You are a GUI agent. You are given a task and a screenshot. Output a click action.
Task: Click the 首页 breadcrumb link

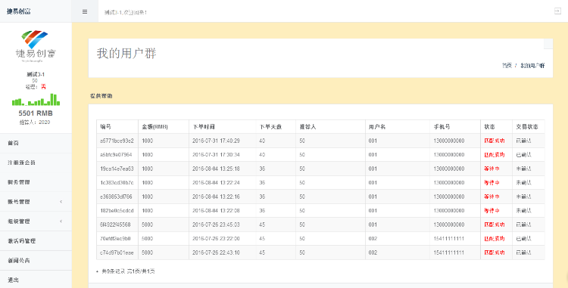click(507, 66)
